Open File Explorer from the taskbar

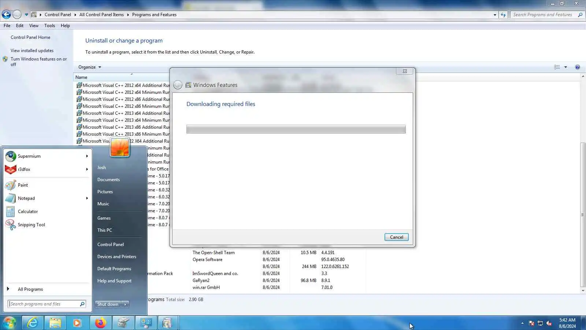click(55, 323)
